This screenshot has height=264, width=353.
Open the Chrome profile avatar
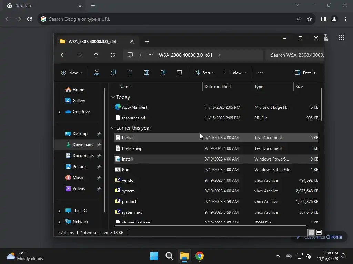coord(334,19)
